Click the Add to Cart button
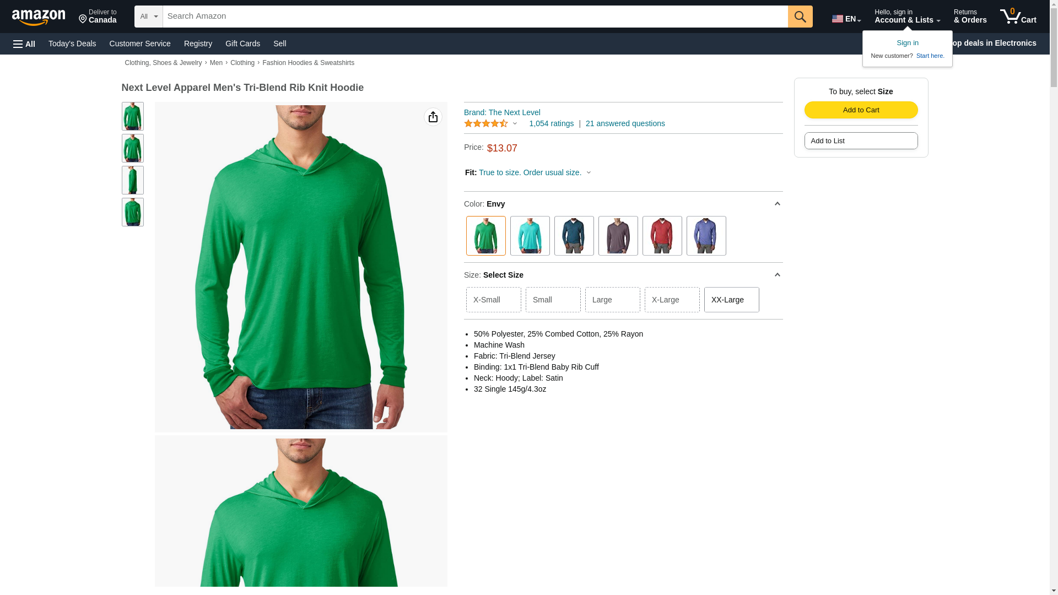This screenshot has height=595, width=1058. click(x=861, y=110)
